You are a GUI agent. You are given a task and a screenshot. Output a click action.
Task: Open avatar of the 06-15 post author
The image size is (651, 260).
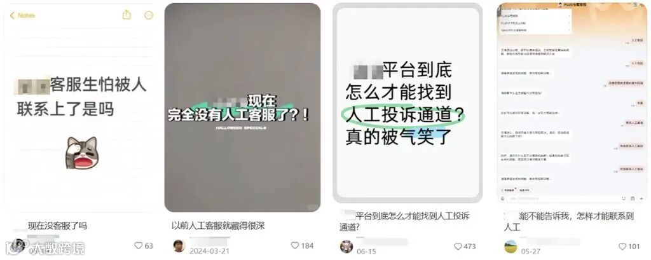tap(346, 246)
